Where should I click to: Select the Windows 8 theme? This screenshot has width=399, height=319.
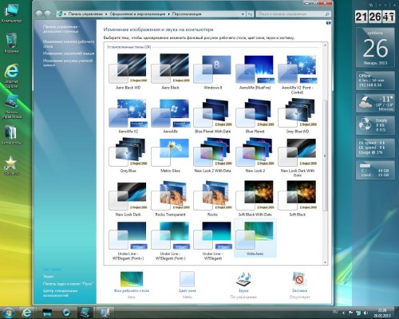point(212,73)
